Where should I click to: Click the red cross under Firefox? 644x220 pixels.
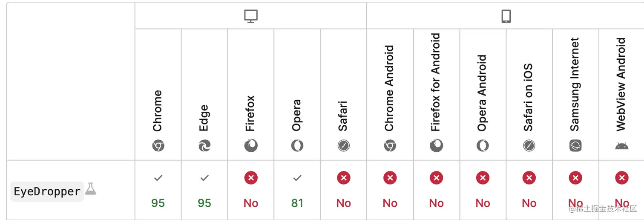(x=251, y=178)
